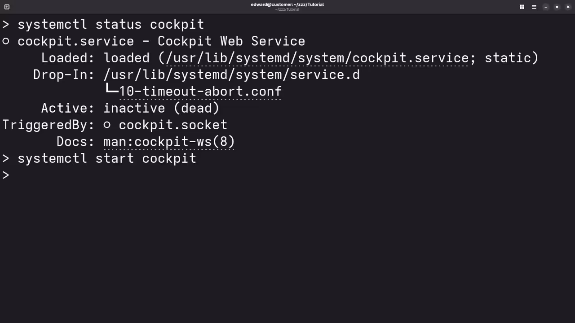Open the cockpit.service unit file path link
This screenshot has height=323, width=575.
(317, 58)
